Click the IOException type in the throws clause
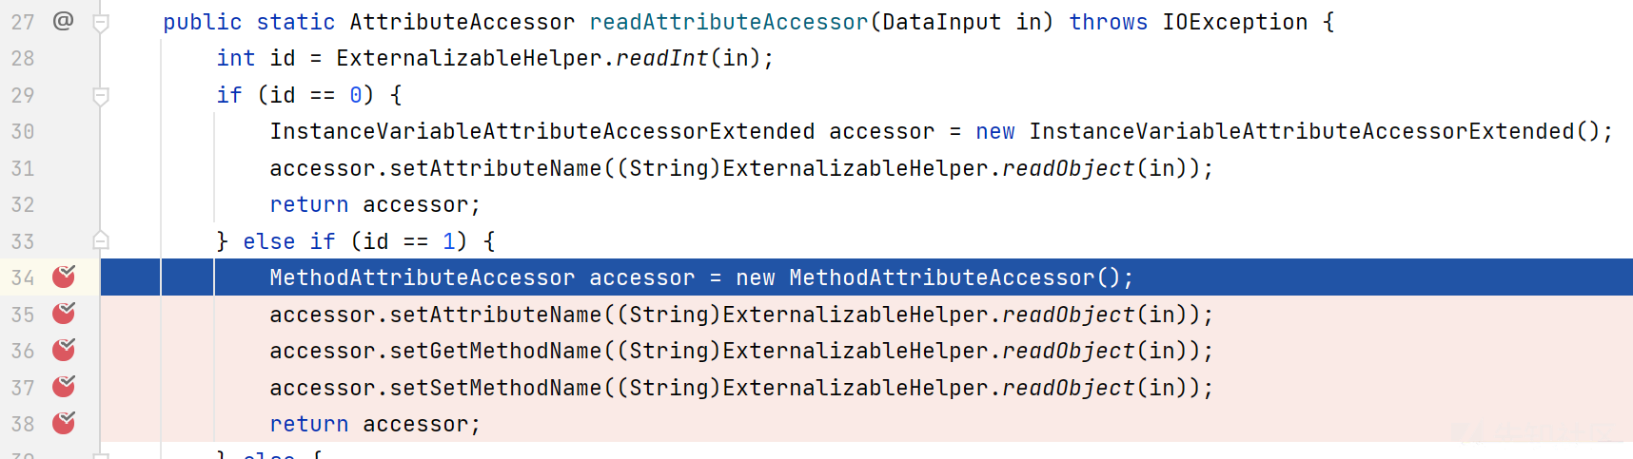Image resolution: width=1633 pixels, height=459 pixels. (1234, 22)
